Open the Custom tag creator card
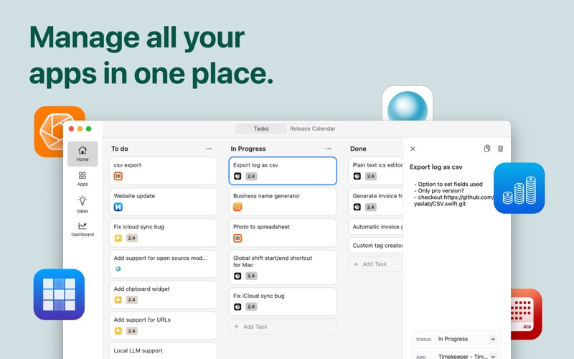This screenshot has width=574, height=359. 375,246
